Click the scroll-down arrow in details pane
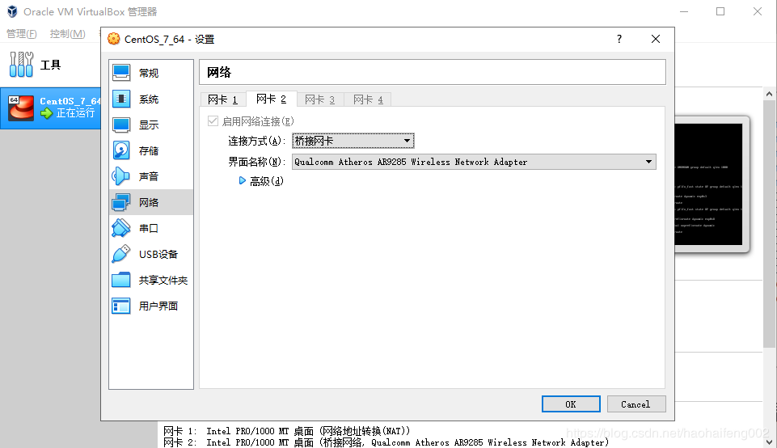The image size is (777, 448). pyautogui.click(x=769, y=442)
